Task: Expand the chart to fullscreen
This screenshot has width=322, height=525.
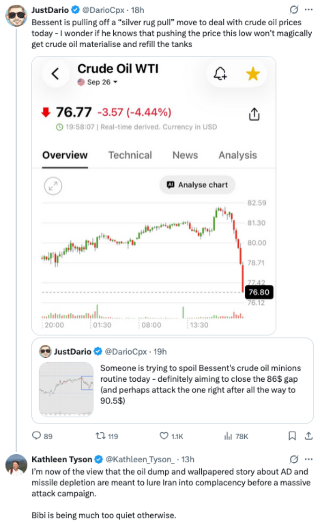Action: pos(54,185)
